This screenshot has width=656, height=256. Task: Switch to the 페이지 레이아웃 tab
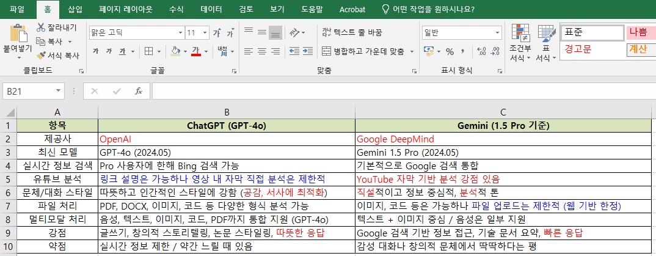(x=125, y=9)
